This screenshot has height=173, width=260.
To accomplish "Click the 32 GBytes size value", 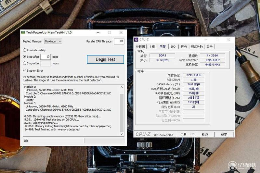I will (x=162, y=60).
